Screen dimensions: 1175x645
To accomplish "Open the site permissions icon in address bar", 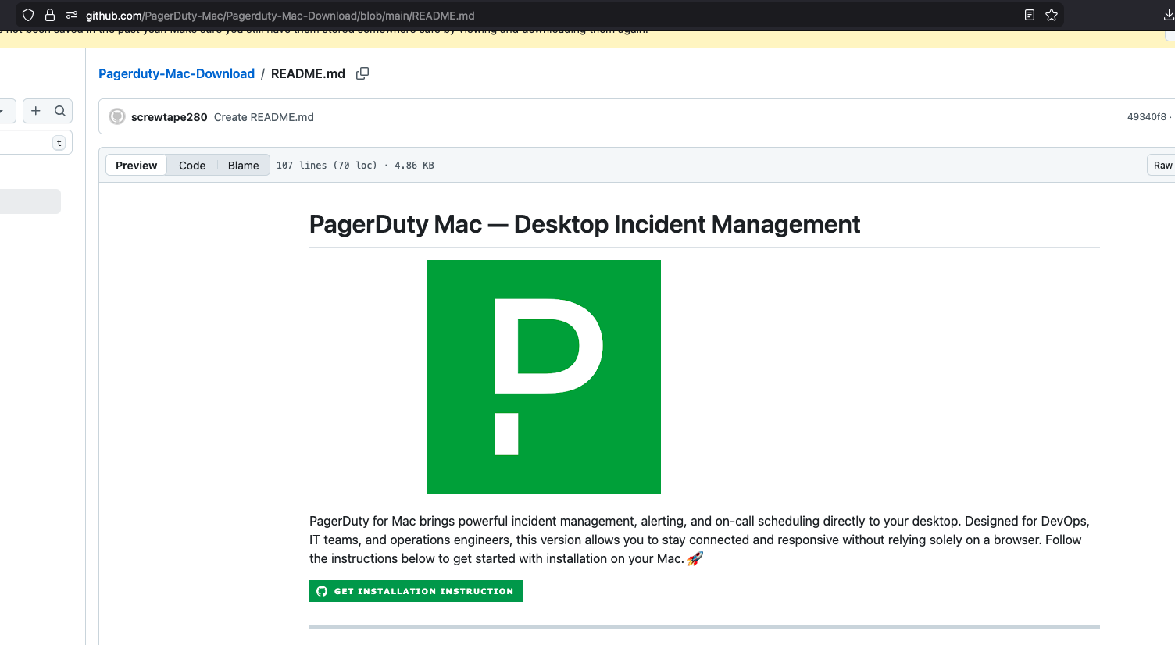I will click(x=72, y=15).
